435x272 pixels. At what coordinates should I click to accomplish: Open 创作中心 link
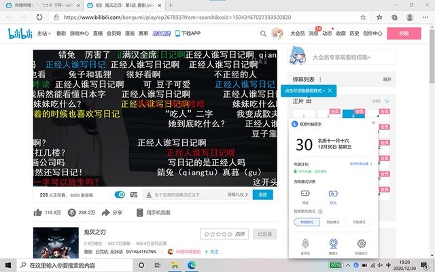pos(372,33)
